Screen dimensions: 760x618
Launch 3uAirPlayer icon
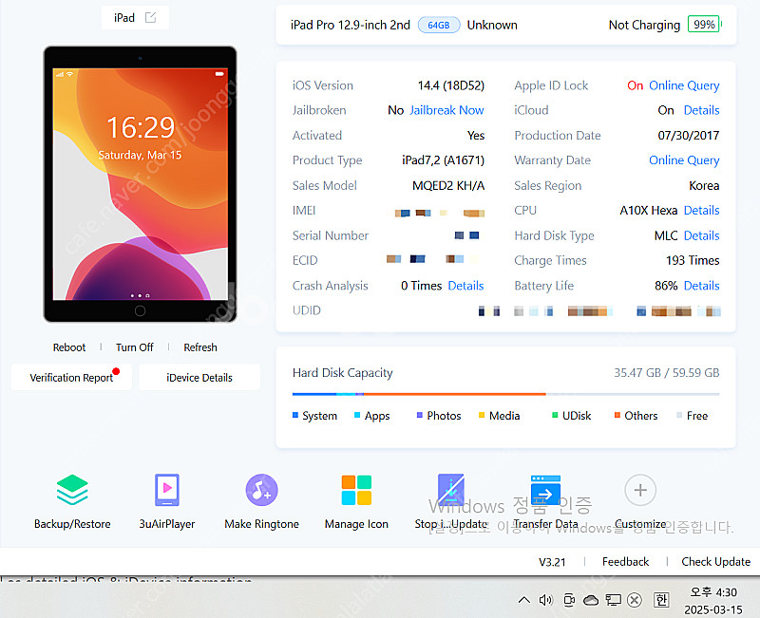tap(167, 491)
